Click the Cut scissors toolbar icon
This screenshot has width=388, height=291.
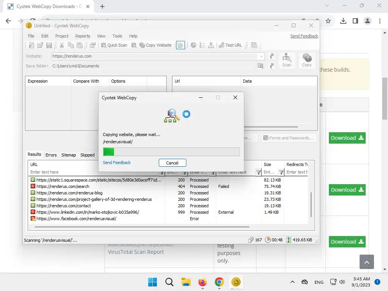62,45
